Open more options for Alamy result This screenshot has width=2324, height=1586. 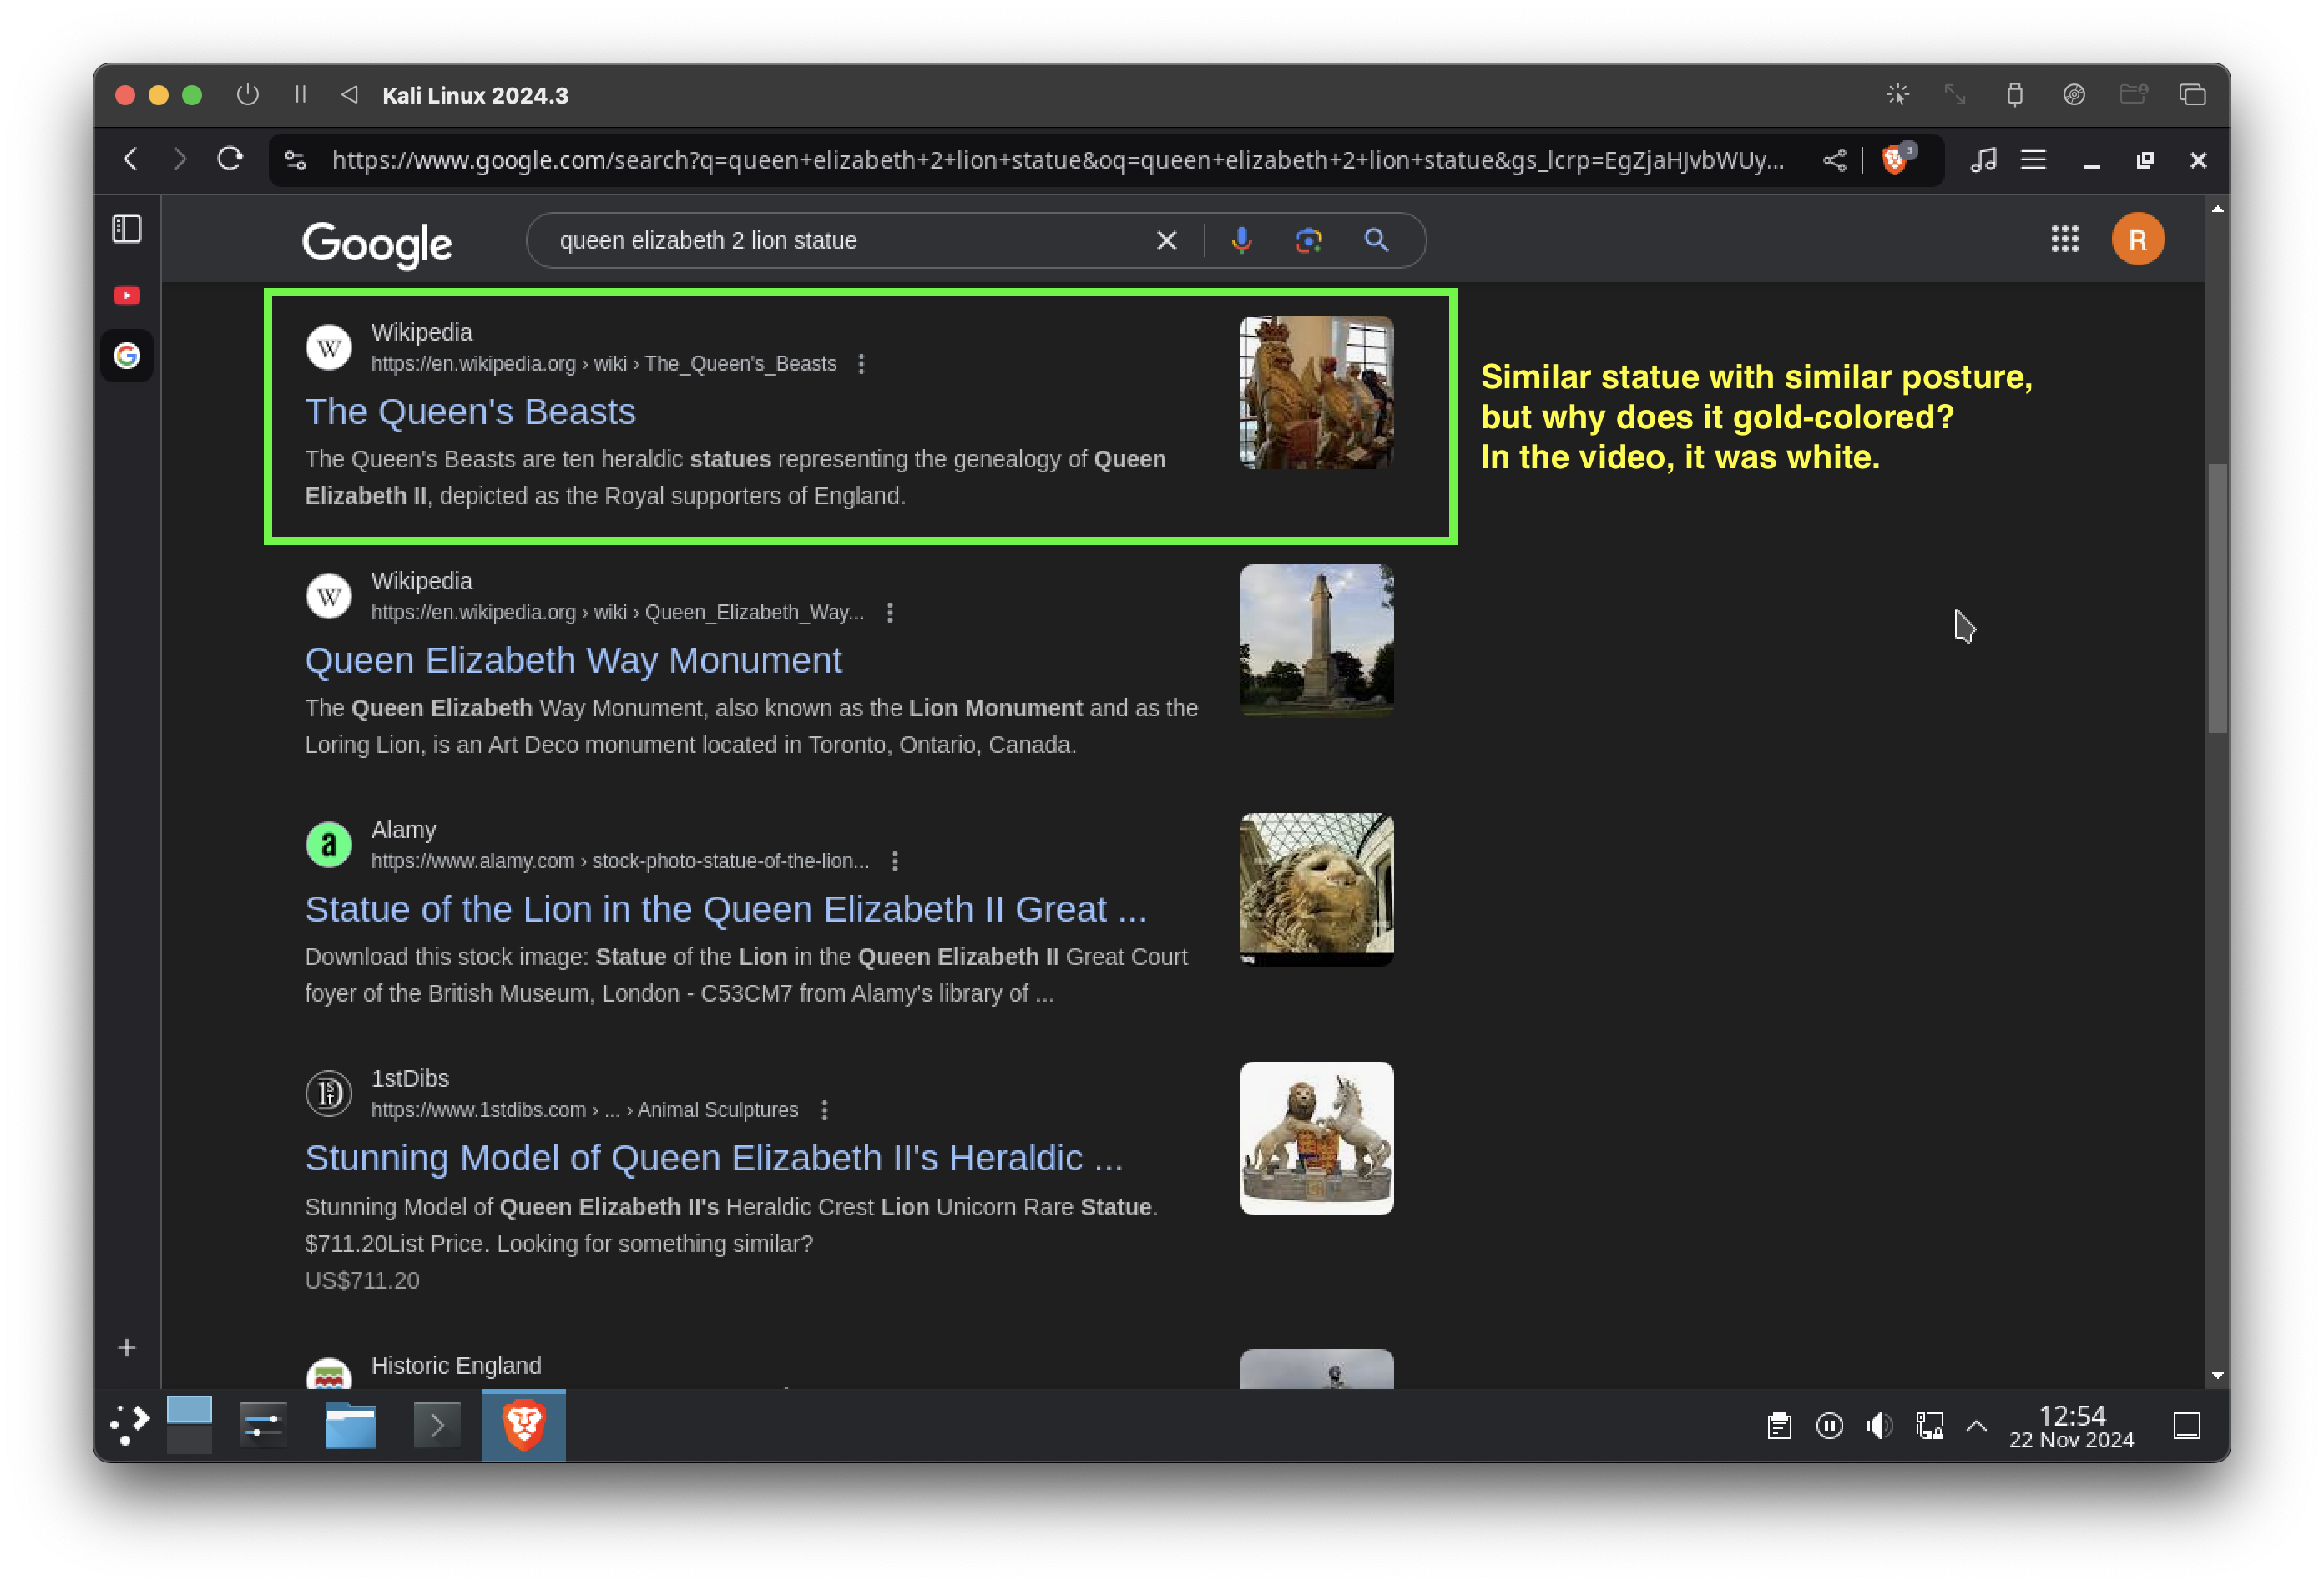(x=894, y=862)
